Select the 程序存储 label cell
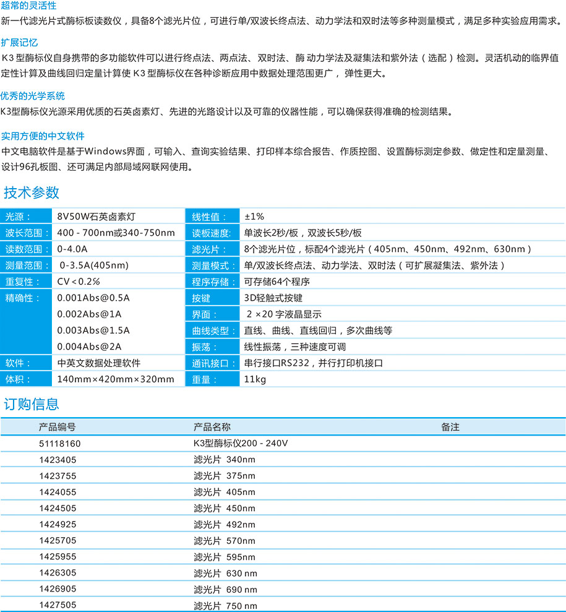 coord(213,282)
